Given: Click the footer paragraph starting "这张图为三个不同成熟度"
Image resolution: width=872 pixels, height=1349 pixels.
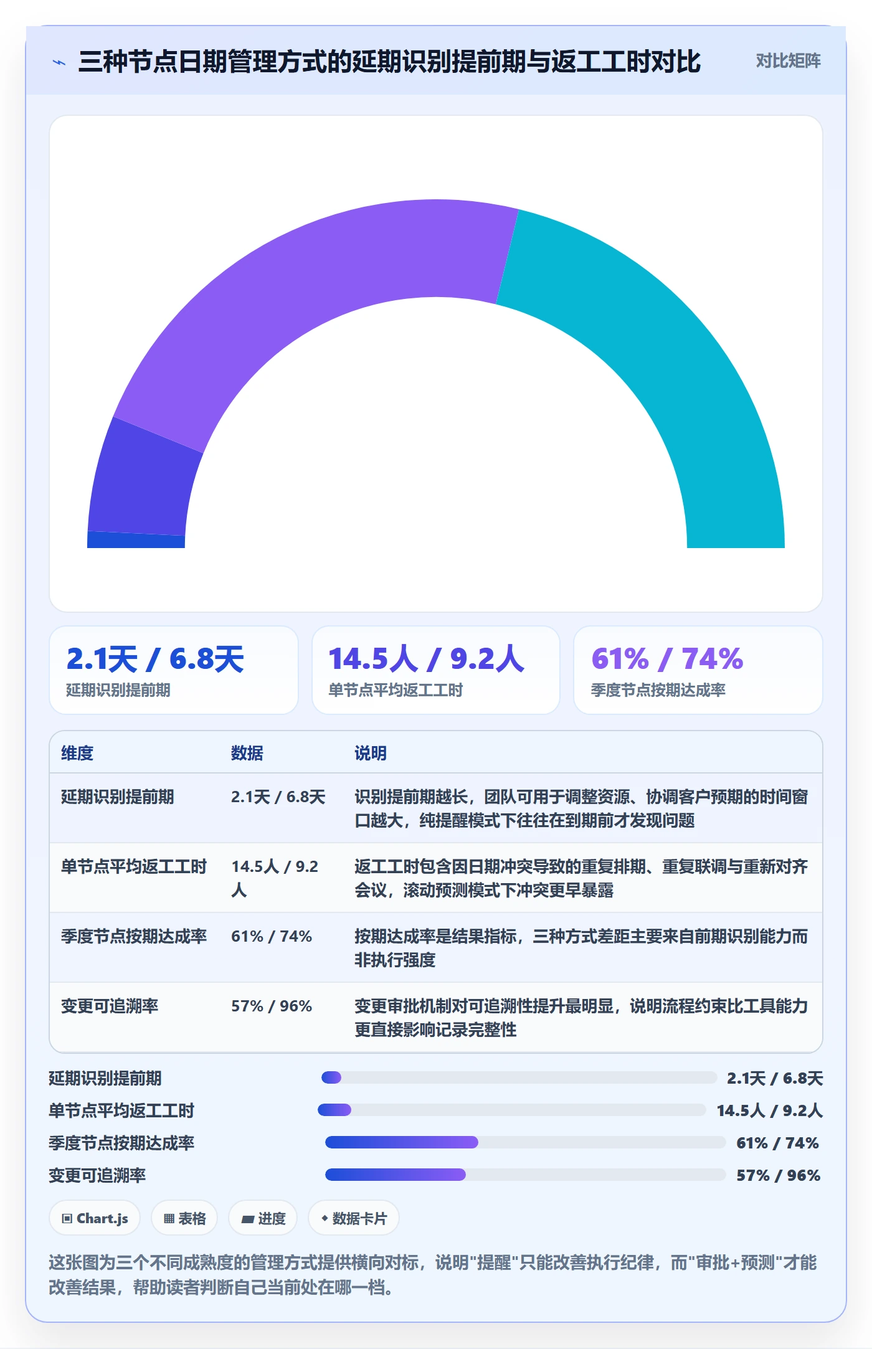Looking at the screenshot, I should click(x=433, y=1274).
